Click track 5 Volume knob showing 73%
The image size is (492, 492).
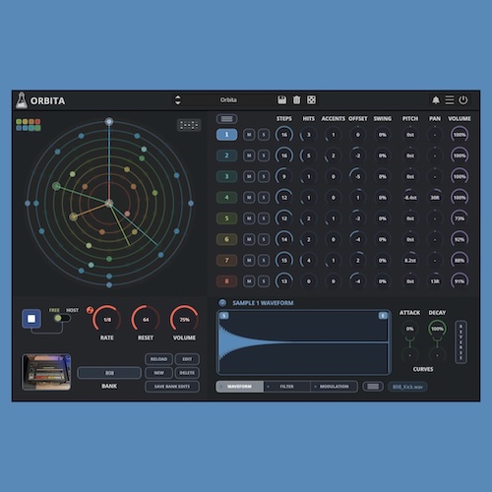460,218
